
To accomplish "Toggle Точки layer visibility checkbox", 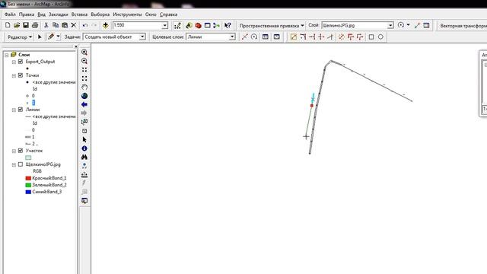I will pos(21,75).
